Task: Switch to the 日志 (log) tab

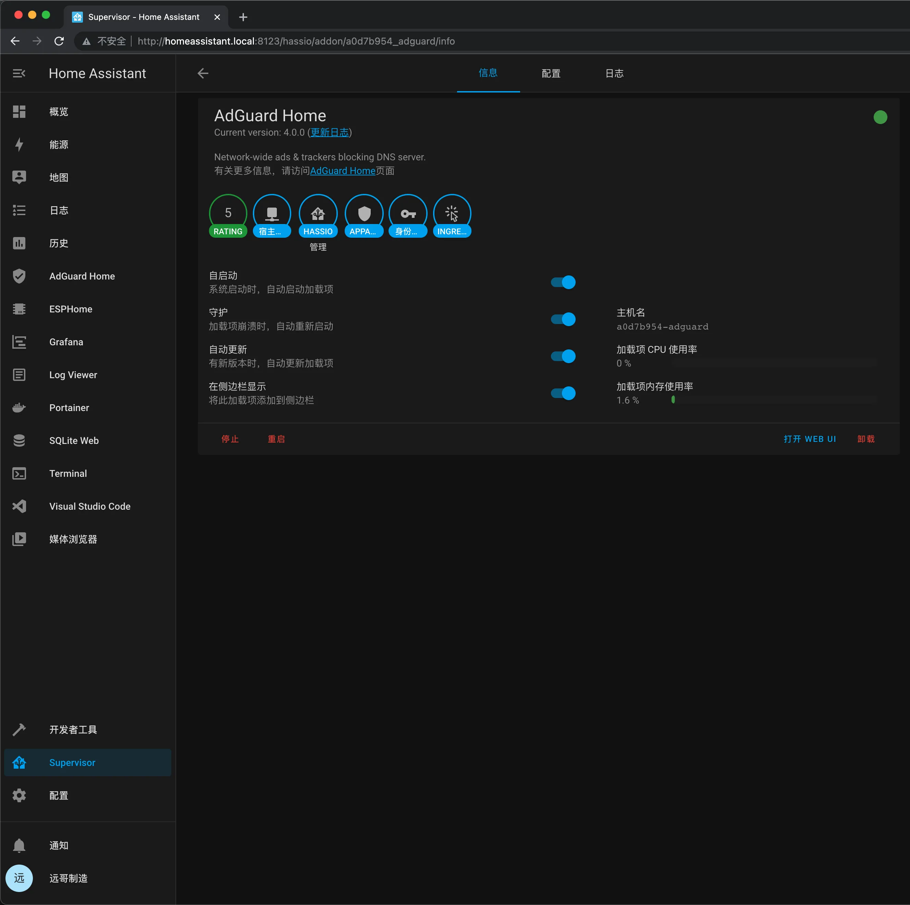Action: [x=614, y=73]
